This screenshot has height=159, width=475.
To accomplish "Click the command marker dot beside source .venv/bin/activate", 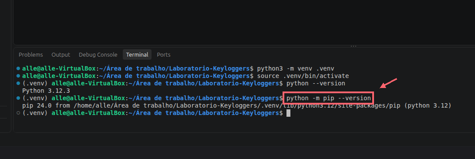I will (18, 76).
